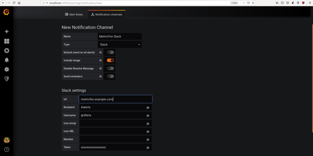
Task: Click the Slack settings heading
Action: pos(74,90)
